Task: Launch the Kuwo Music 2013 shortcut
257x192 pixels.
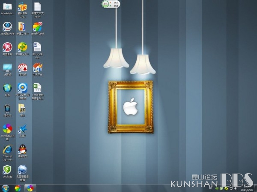Action: pos(22,6)
